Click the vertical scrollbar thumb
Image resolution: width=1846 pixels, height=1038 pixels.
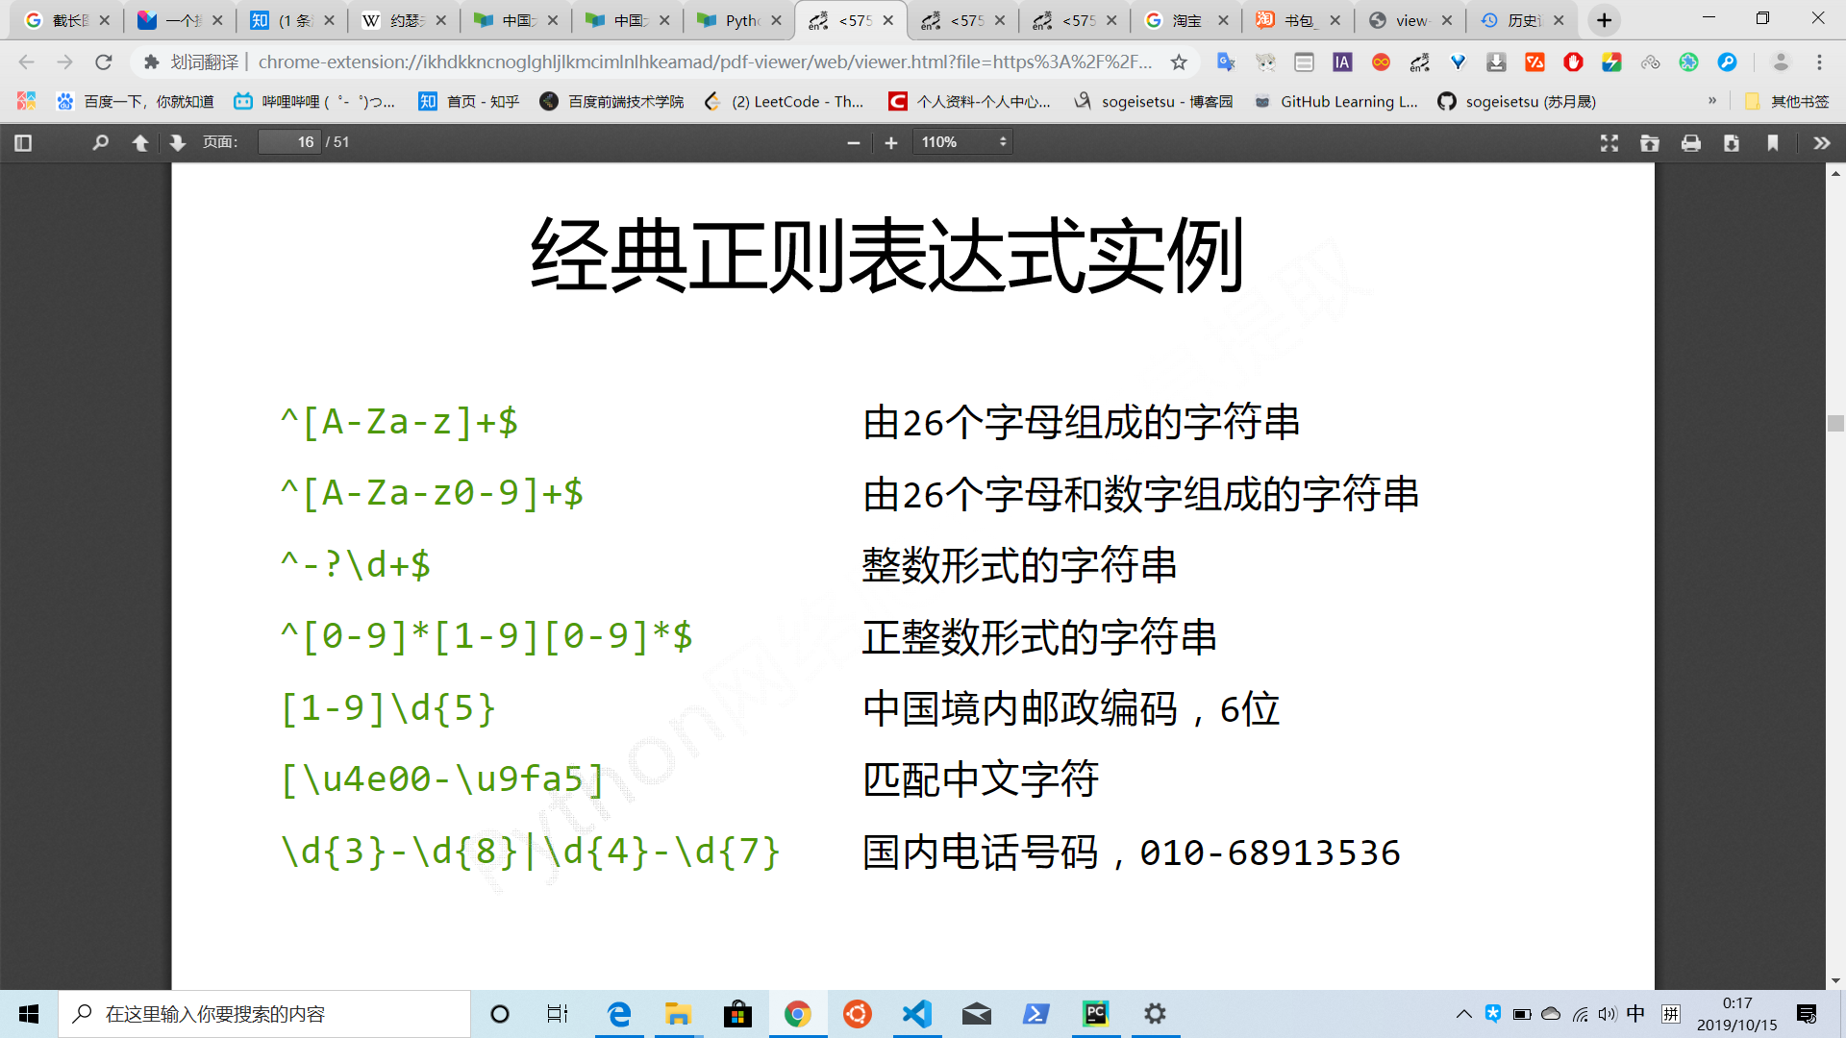click(1835, 423)
